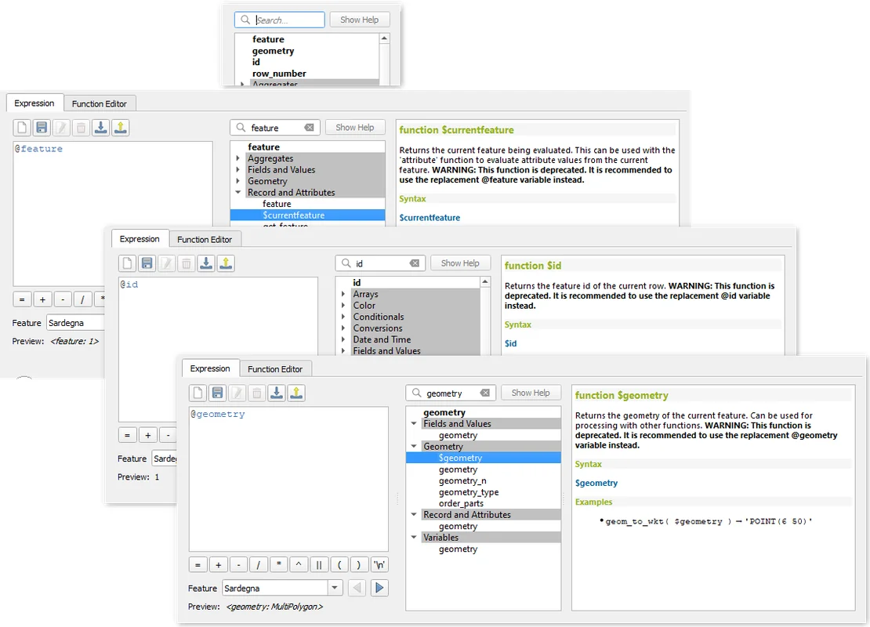Clear the 'feature' search box using its X icon
The width and height of the screenshot is (870, 627).
(x=309, y=128)
